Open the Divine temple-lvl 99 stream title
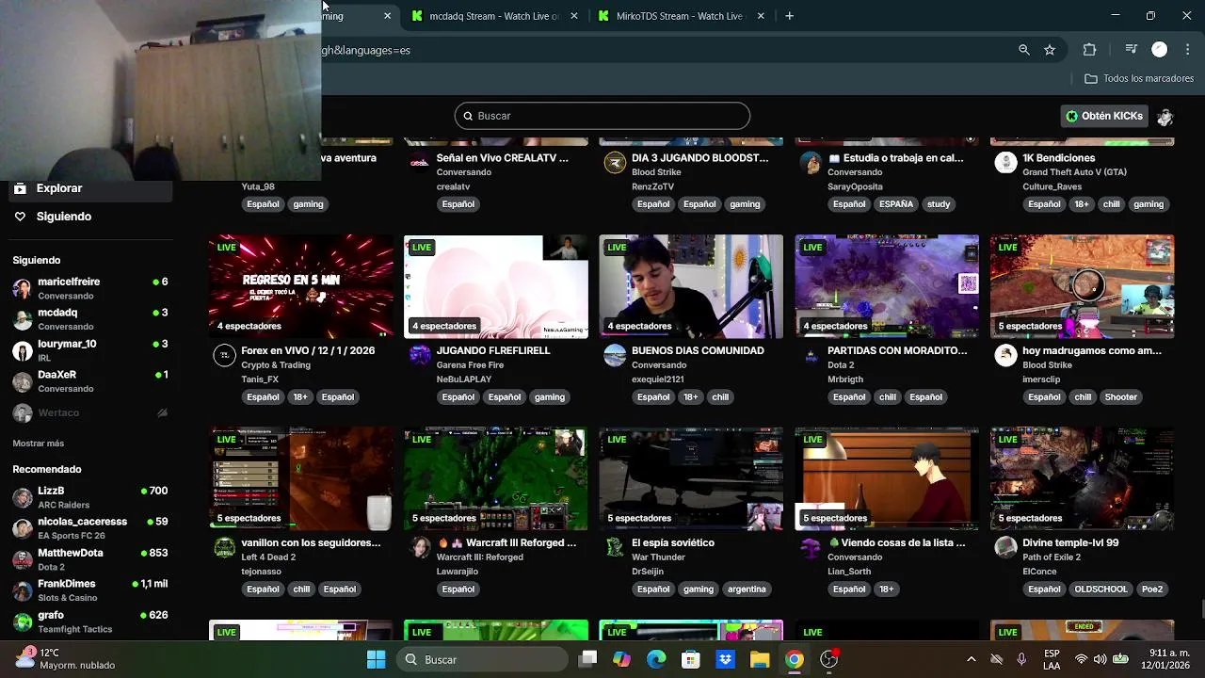Screen dimensions: 1205x678 tap(1070, 542)
